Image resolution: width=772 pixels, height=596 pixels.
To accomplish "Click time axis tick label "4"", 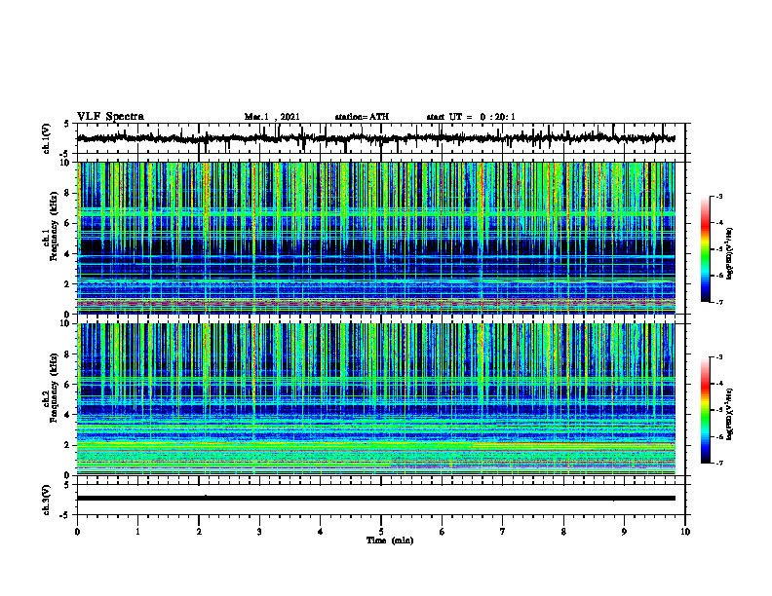I will pos(321,532).
